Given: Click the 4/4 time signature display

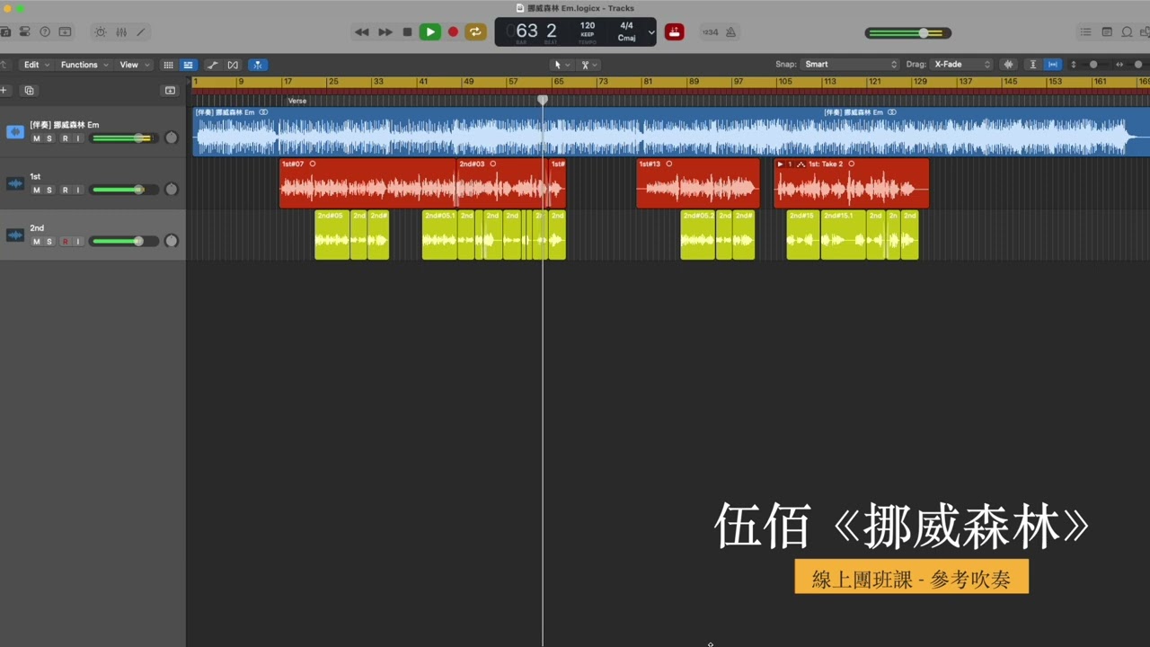Looking at the screenshot, I should 626,26.
